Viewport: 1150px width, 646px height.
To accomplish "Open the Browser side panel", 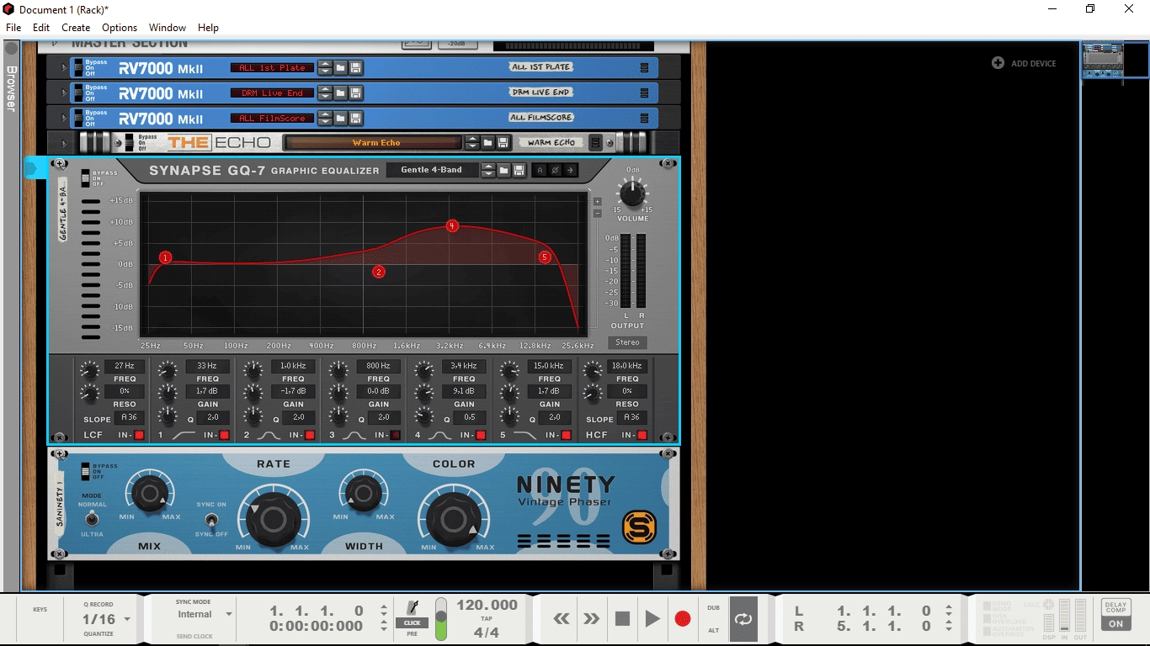I will pos(11,88).
